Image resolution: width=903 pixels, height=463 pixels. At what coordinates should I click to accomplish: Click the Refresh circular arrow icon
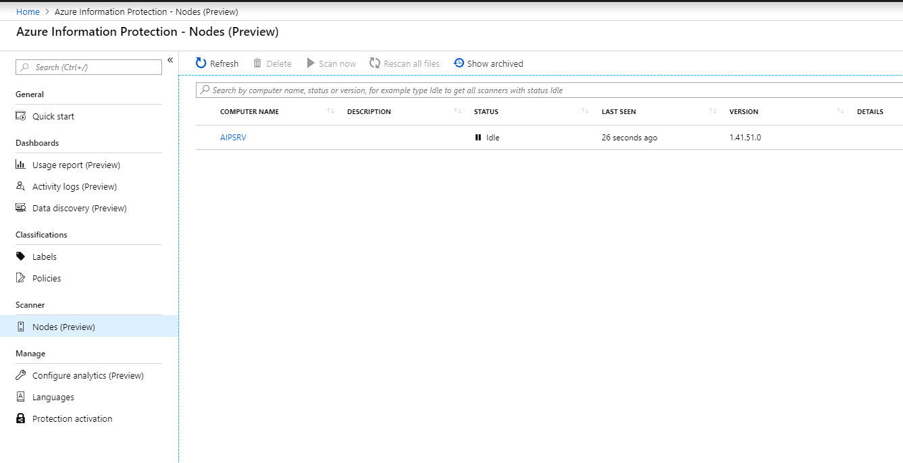(x=201, y=63)
